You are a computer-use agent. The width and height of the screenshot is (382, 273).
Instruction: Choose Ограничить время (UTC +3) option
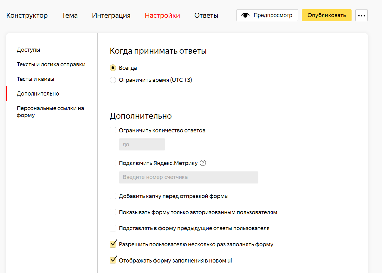point(113,80)
